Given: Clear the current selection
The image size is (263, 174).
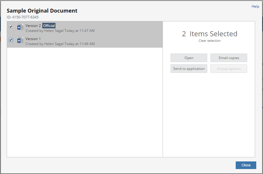Looking at the screenshot, I should (209, 41).
